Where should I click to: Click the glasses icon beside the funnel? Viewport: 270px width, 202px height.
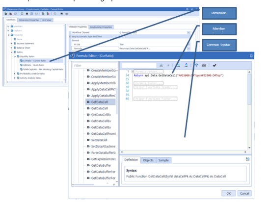coord(204,65)
